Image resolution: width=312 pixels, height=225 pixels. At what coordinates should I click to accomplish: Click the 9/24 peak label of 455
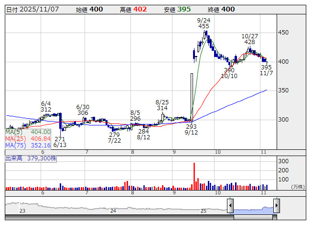(x=204, y=23)
